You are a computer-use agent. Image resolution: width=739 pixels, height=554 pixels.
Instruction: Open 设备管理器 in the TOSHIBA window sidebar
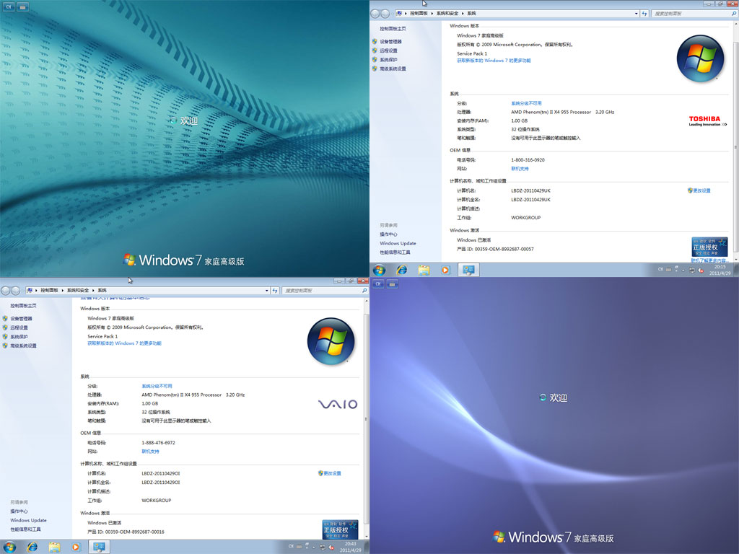click(x=390, y=42)
